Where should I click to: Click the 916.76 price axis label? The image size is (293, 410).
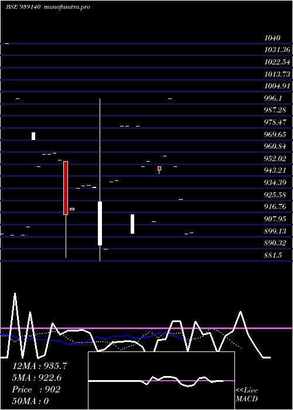click(275, 207)
